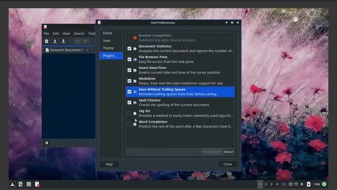Enable the Tag list plugin checkbox
The width and height of the screenshot is (337, 190).
(129, 113)
